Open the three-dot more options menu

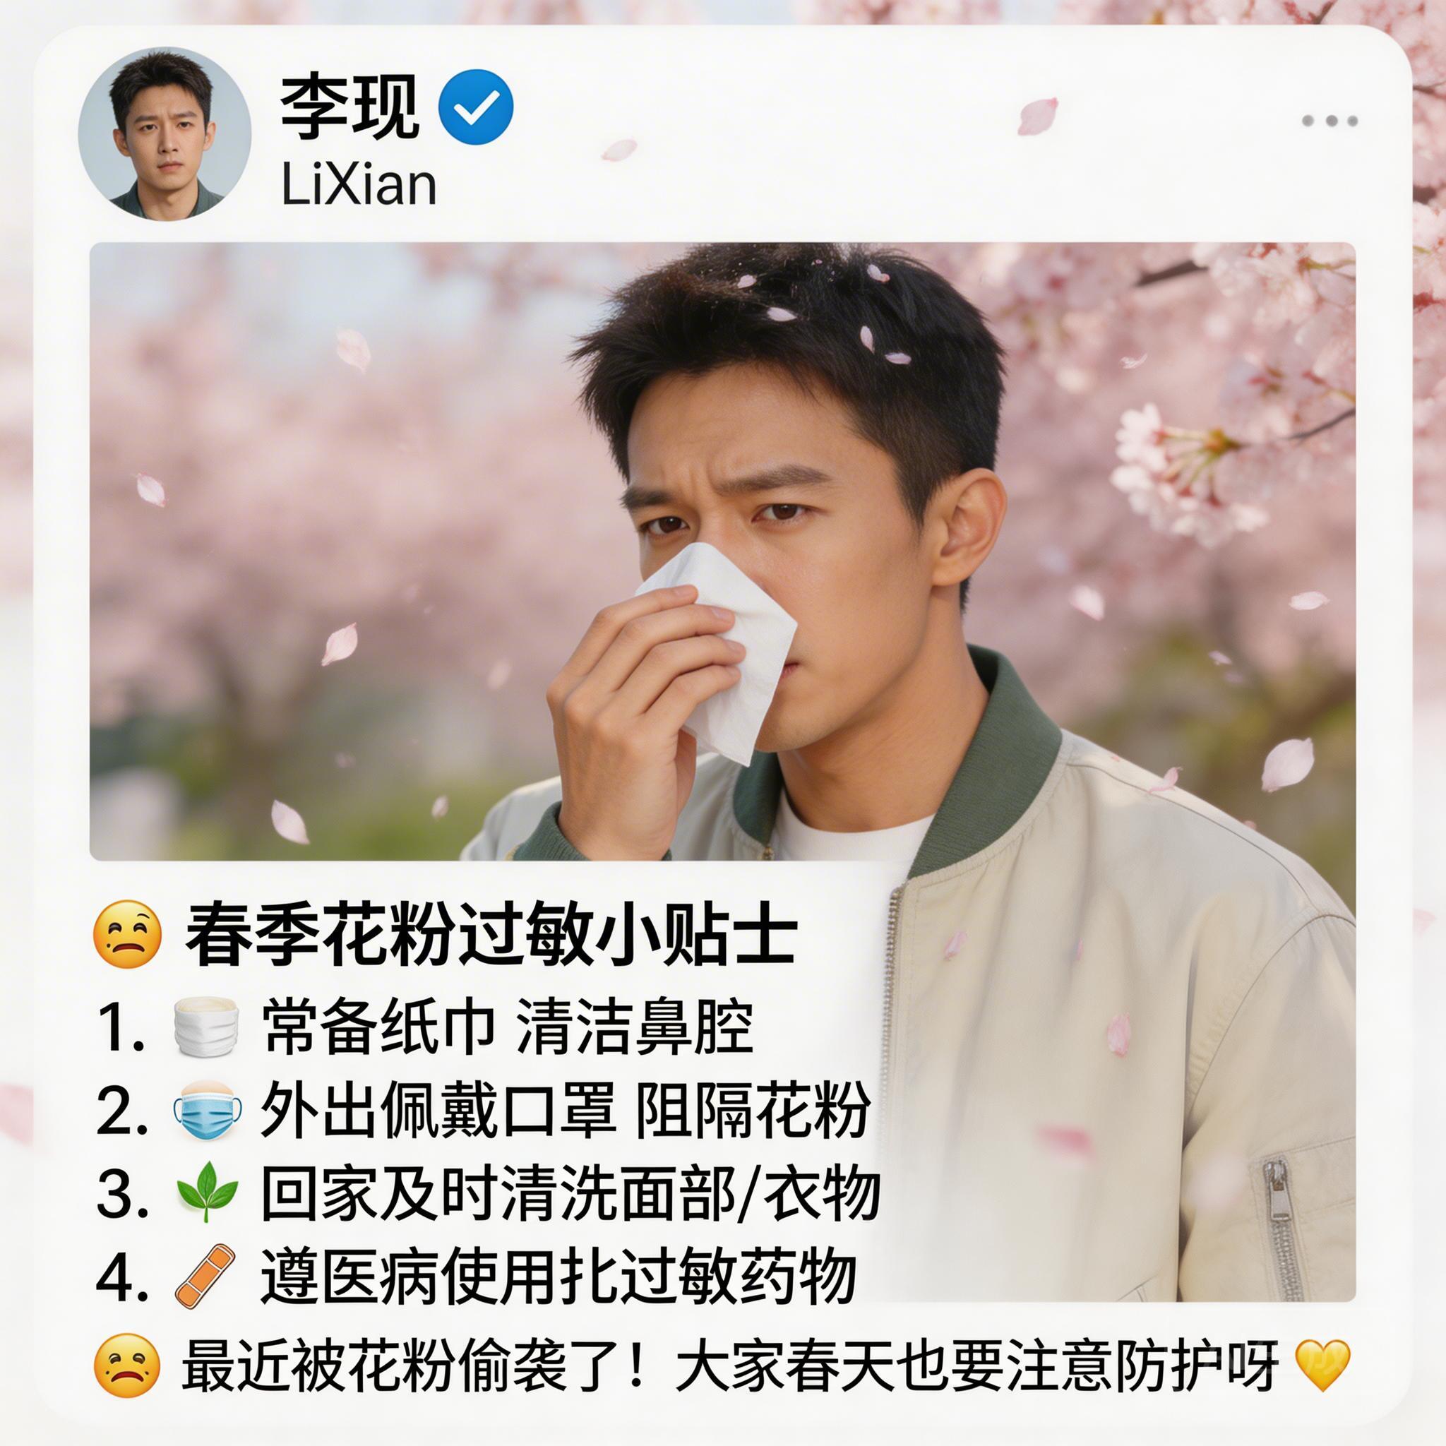[1330, 121]
